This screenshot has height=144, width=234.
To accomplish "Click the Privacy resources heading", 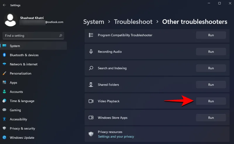I will (110, 132).
